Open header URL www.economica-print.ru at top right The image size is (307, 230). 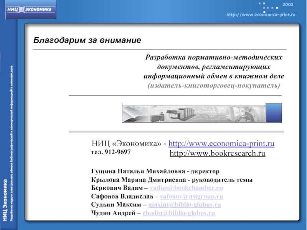261,14
